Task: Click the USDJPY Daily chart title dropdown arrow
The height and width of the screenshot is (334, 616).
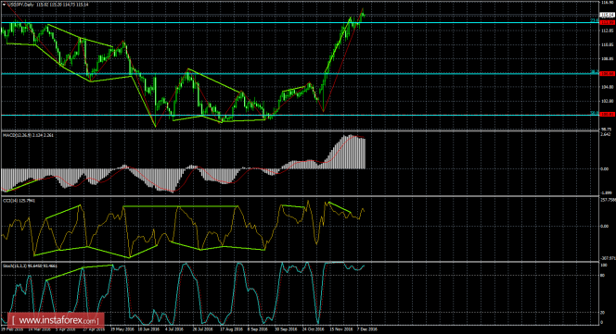Action: (x=4, y=5)
